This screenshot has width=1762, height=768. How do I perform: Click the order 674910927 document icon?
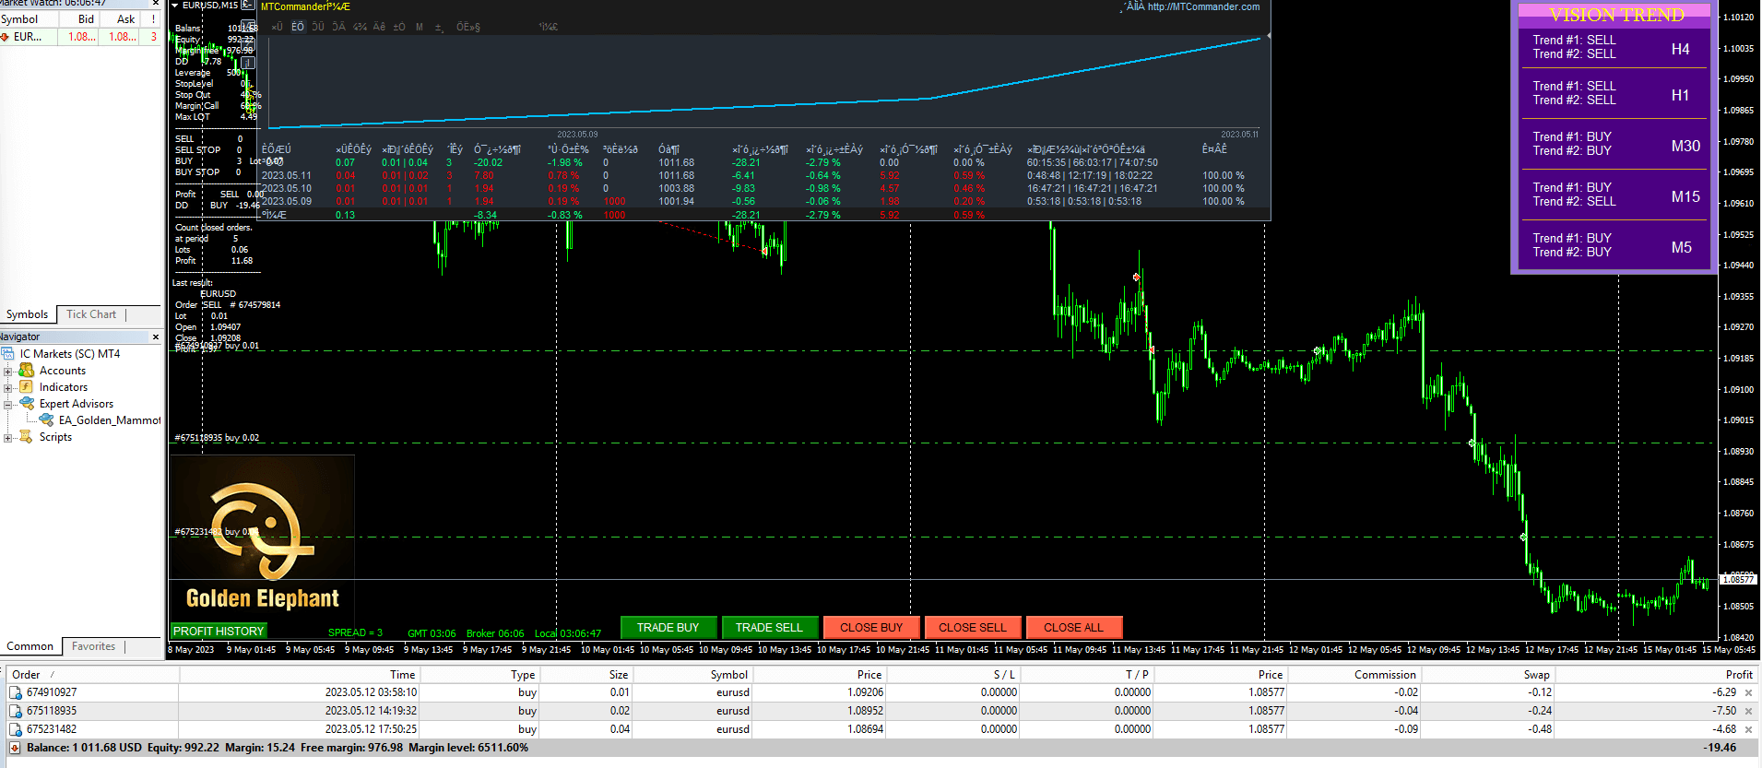click(16, 692)
